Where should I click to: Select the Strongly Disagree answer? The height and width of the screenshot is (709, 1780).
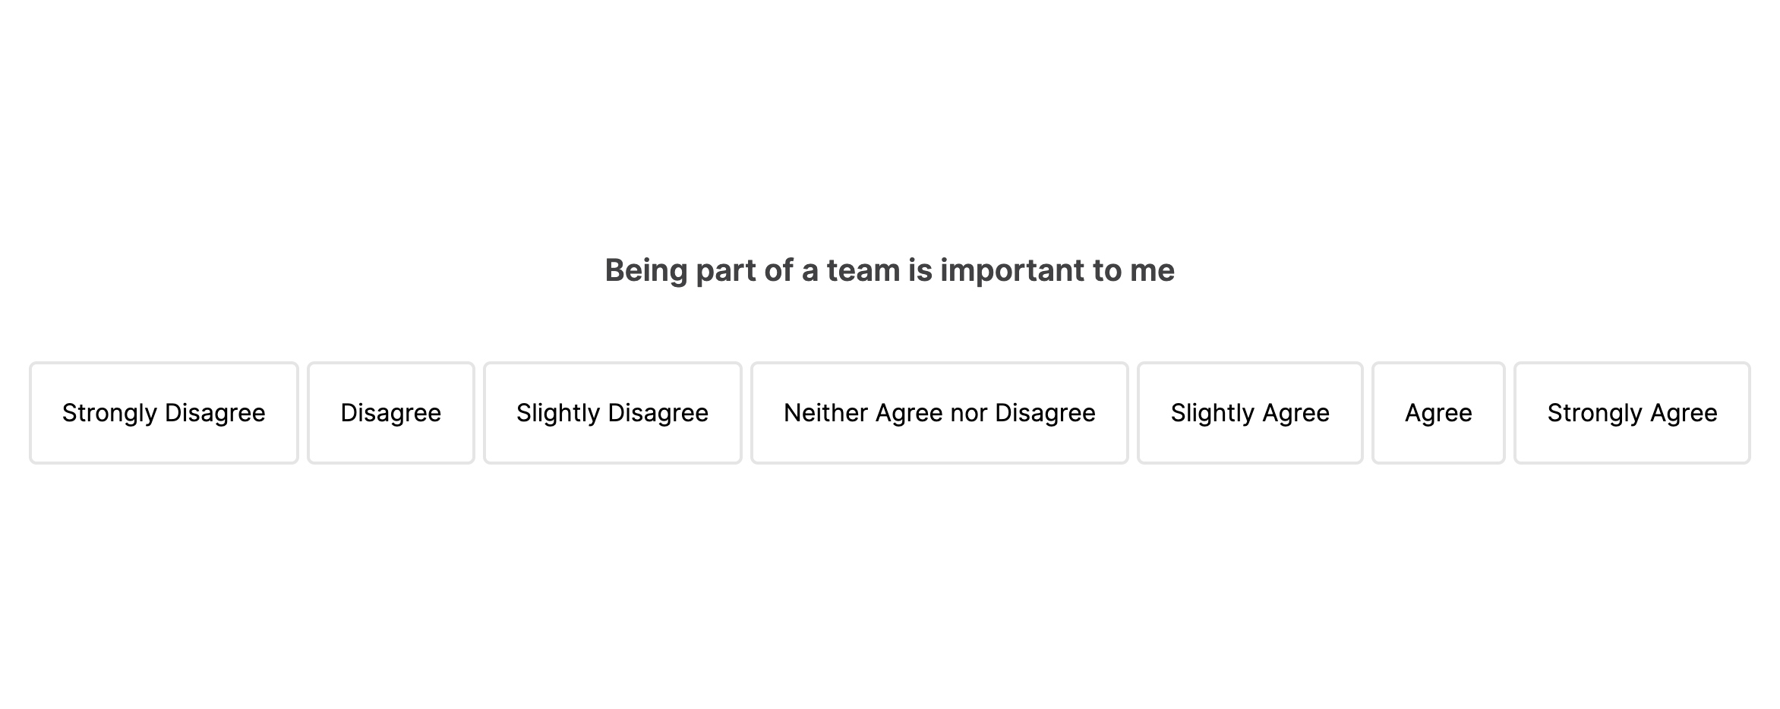(164, 413)
